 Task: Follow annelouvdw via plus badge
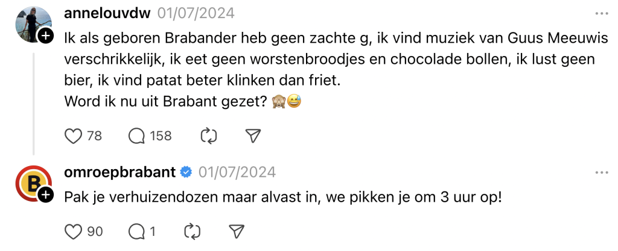[x=46, y=37]
